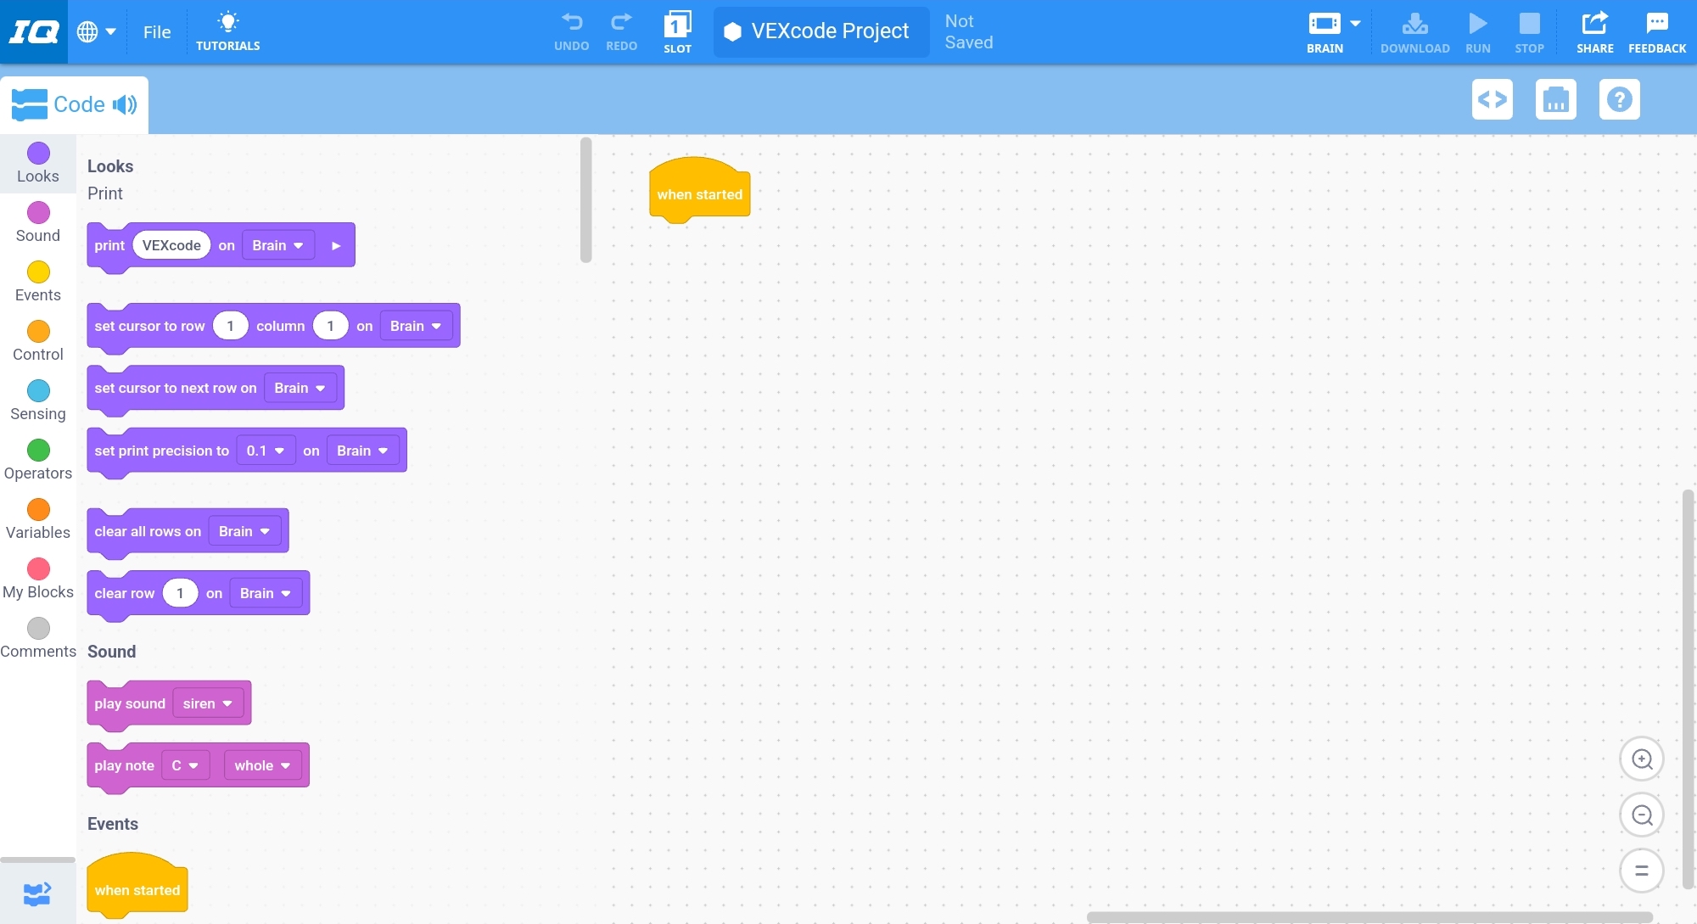Stop the running program with the Stop icon
This screenshot has height=924, width=1697.
coord(1529,23)
